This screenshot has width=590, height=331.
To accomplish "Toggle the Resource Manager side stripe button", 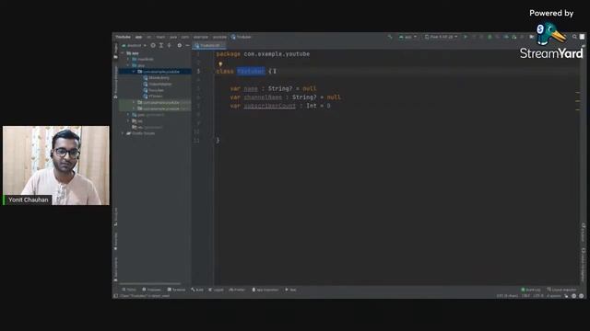I will (115, 83).
